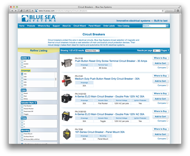The image size is (190, 156).
Task: Tick the Compare checkbox for PN 2136
Action: pos(167,67)
